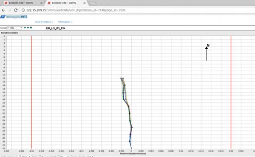Click the browser back arrow
Image resolution: width=255 pixels, height=157 pixels.
pos(3,10)
